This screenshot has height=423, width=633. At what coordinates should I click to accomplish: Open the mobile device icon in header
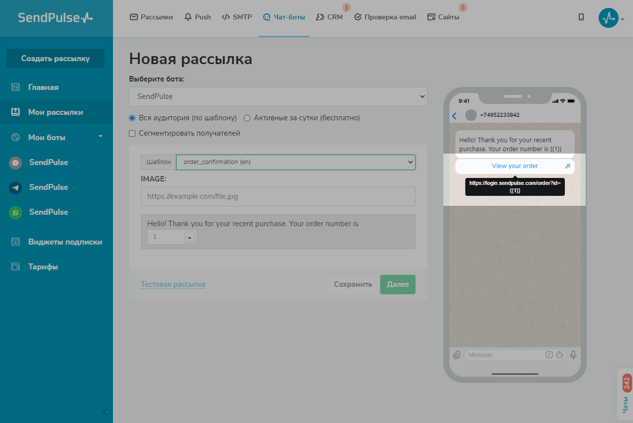click(x=581, y=17)
